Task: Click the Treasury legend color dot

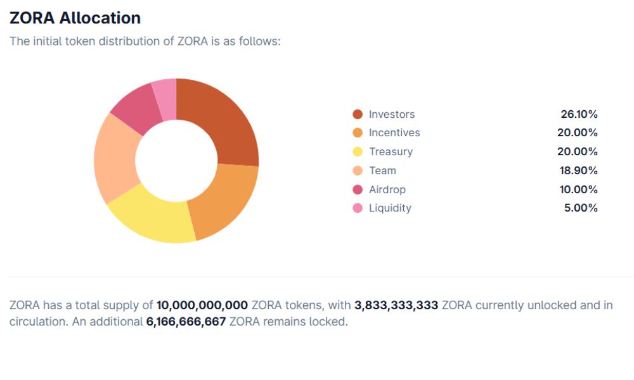Action: (x=358, y=152)
